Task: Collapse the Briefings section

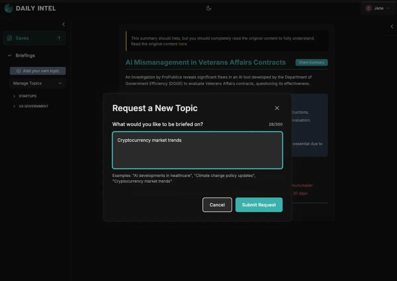Action: [10, 56]
